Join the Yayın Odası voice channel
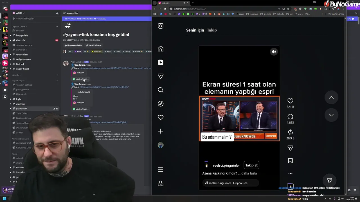360x202 pixels. tap(22, 113)
